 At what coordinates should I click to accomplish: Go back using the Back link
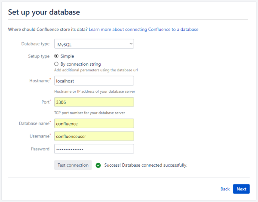coord(224,189)
